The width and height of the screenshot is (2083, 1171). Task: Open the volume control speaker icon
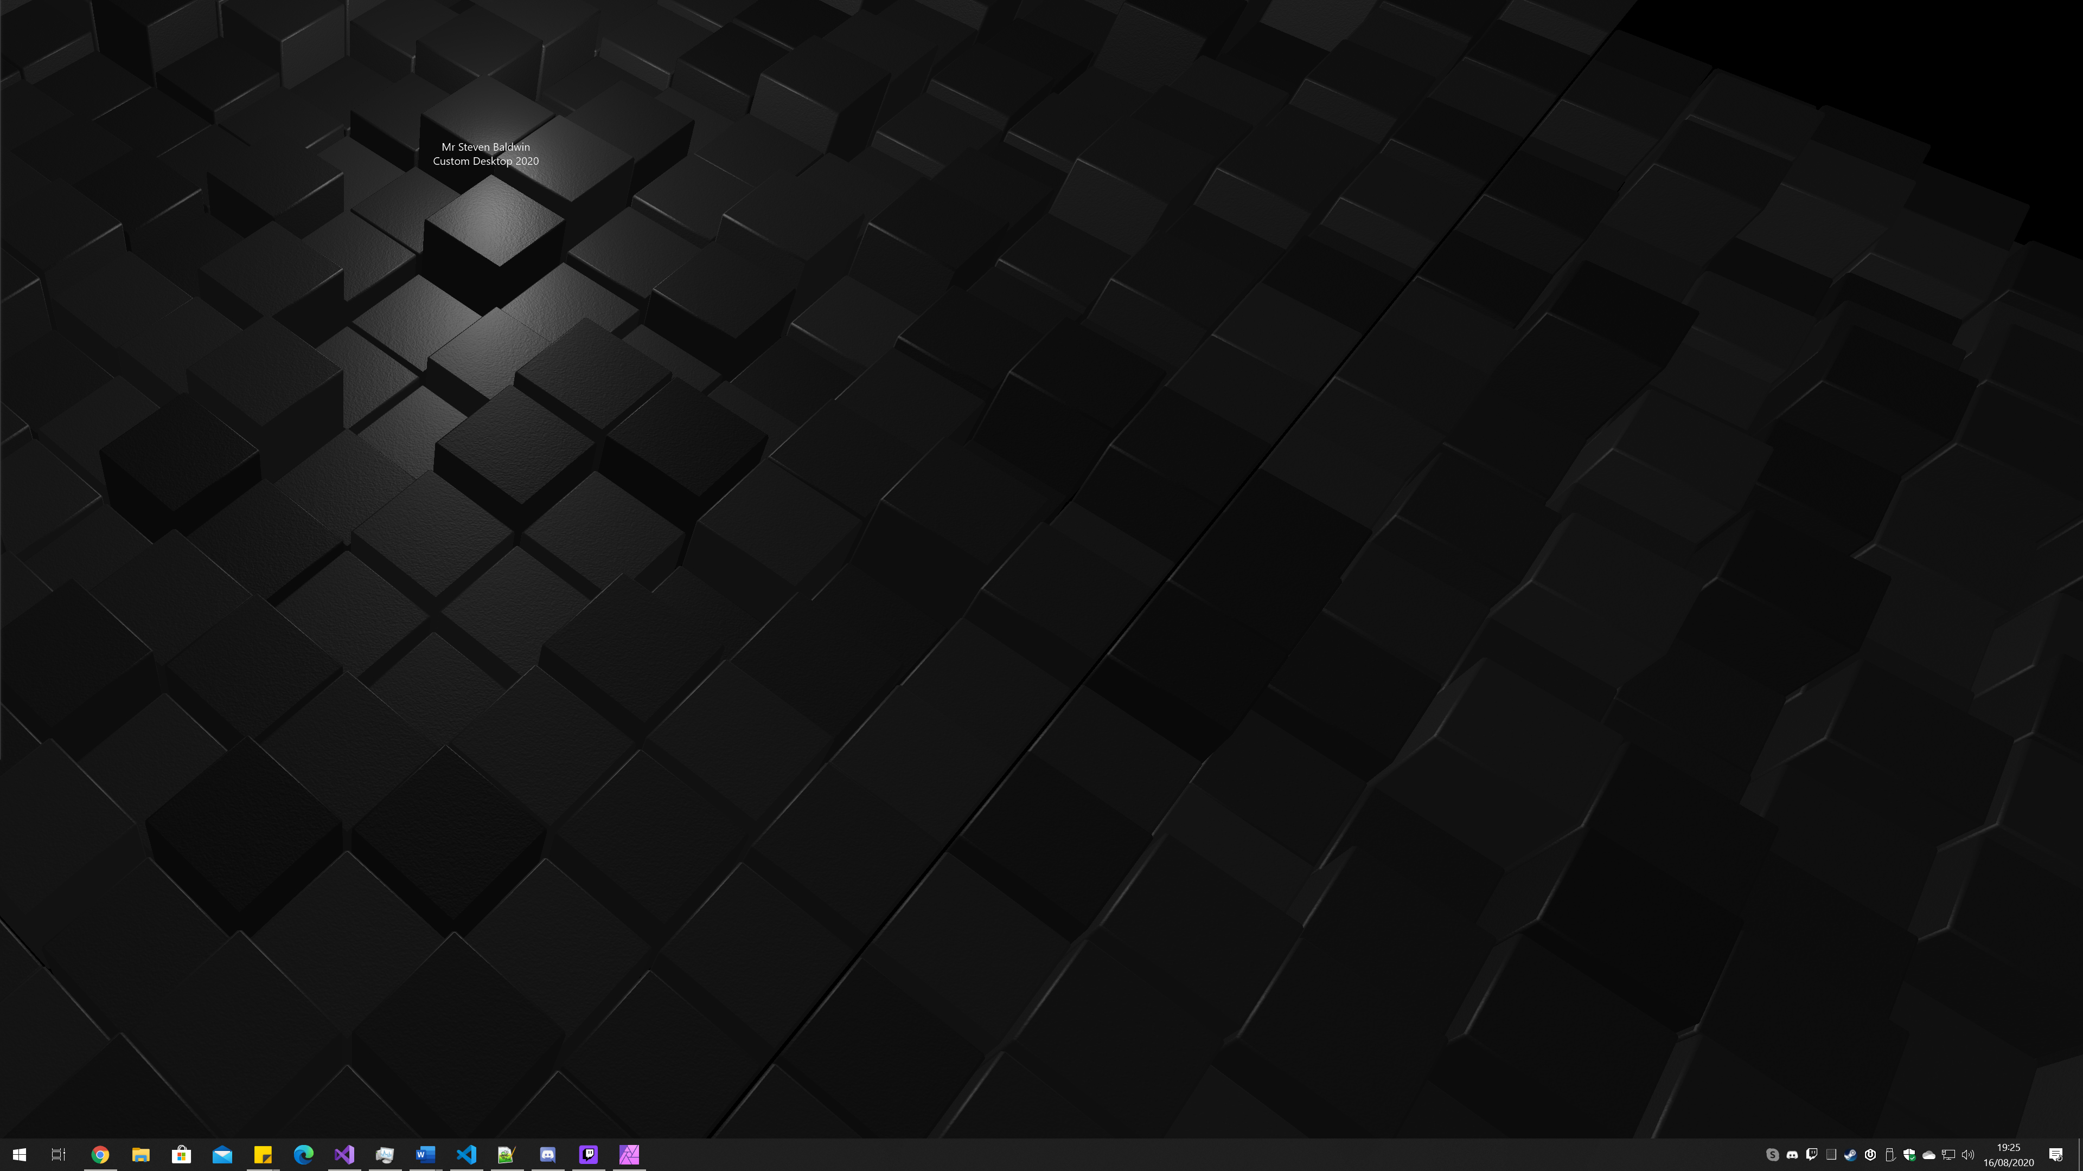click(1968, 1154)
